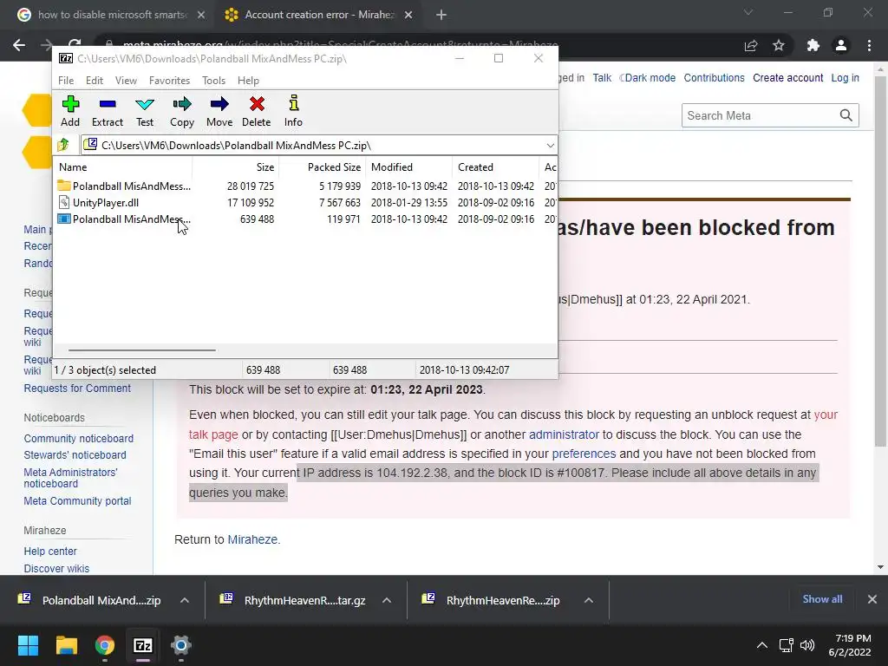Close the Account creation error tab

click(408, 16)
